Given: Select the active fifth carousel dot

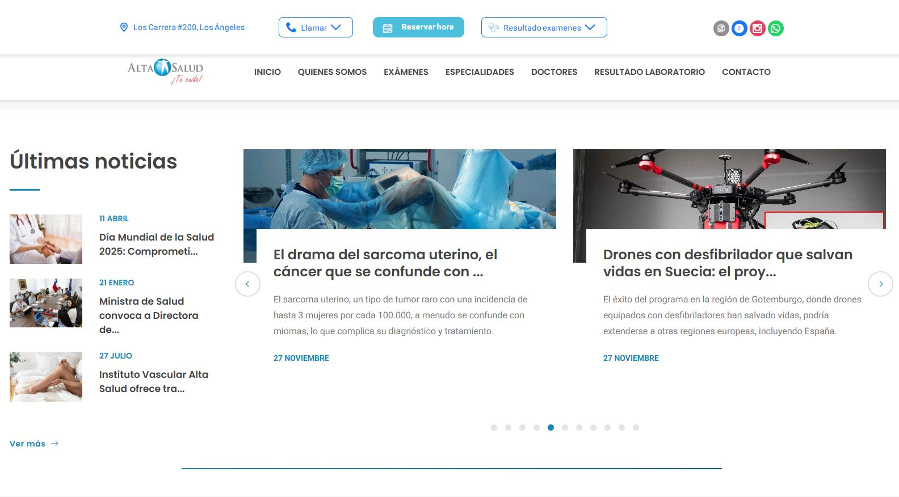Looking at the screenshot, I should coord(551,427).
